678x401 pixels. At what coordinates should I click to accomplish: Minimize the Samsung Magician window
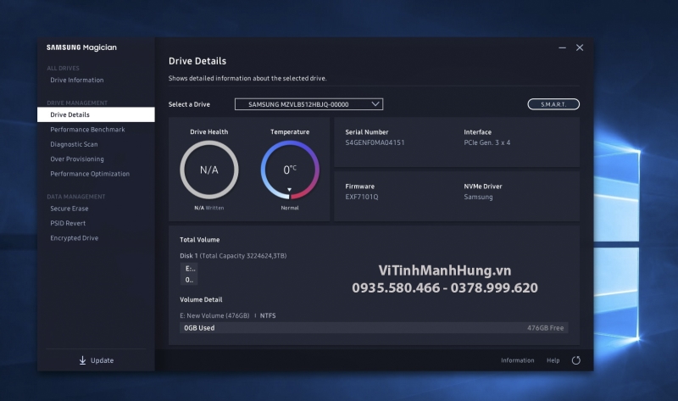[562, 47]
